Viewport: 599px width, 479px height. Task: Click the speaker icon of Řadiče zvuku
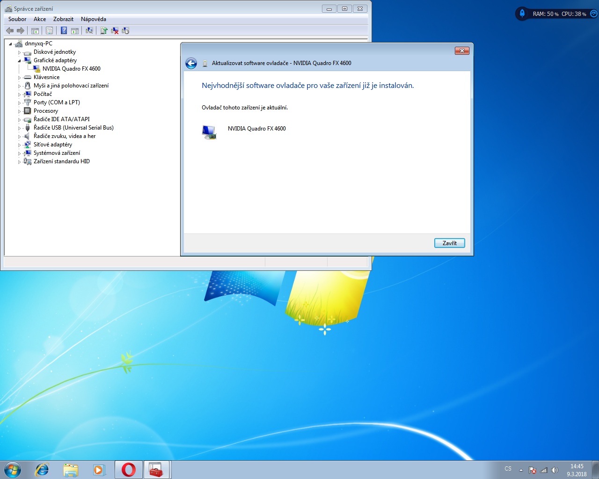(x=28, y=136)
